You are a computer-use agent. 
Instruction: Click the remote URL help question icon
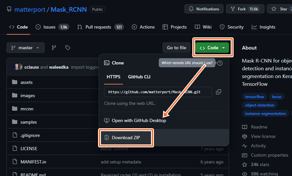220,63
